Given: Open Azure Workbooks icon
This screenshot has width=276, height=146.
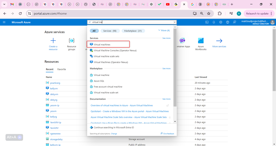Looking at the screenshot, I should click(x=201, y=41).
